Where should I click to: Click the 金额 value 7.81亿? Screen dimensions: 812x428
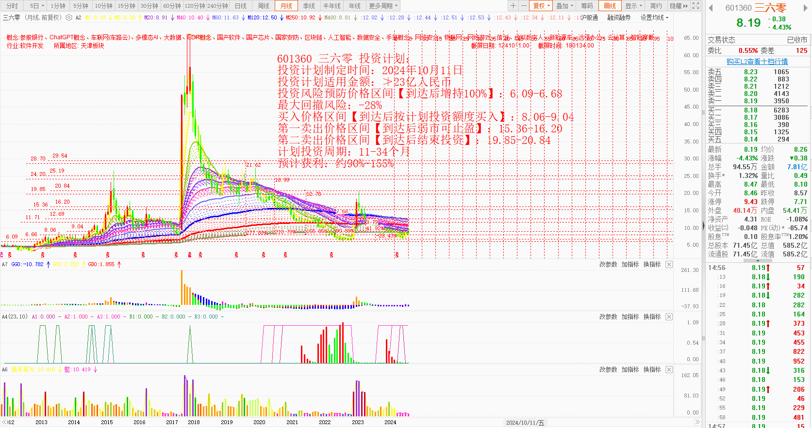(797, 167)
